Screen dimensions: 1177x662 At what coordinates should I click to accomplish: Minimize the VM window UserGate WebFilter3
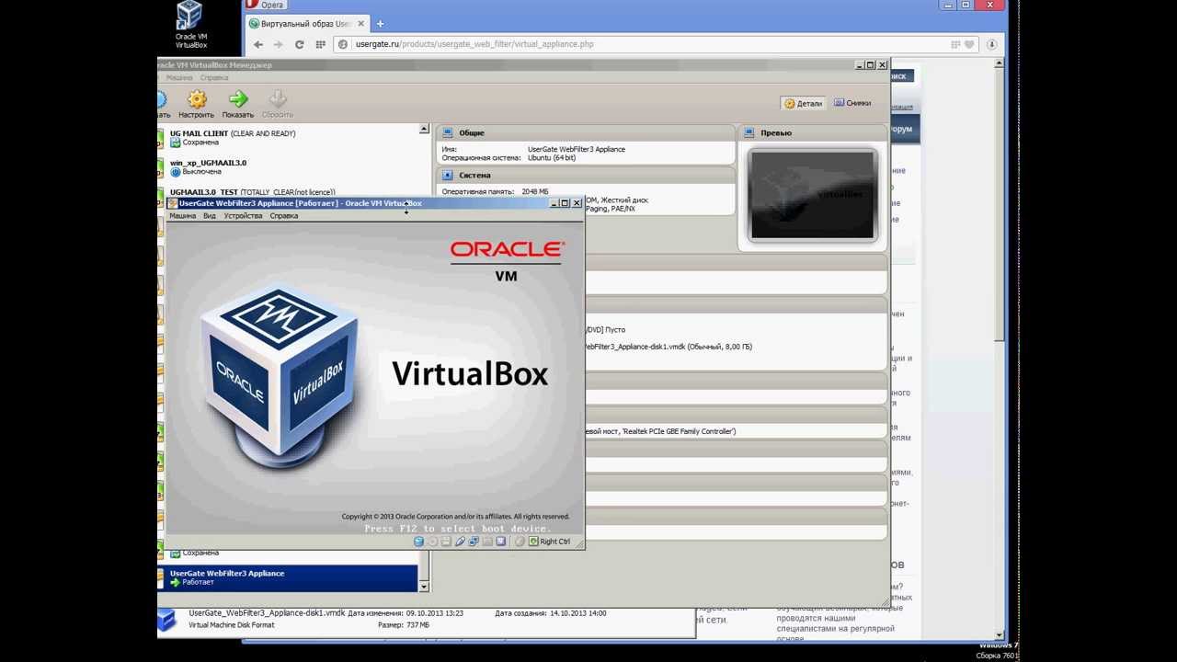coord(554,203)
